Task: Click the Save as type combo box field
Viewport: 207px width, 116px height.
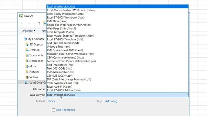Action: click(x=117, y=95)
